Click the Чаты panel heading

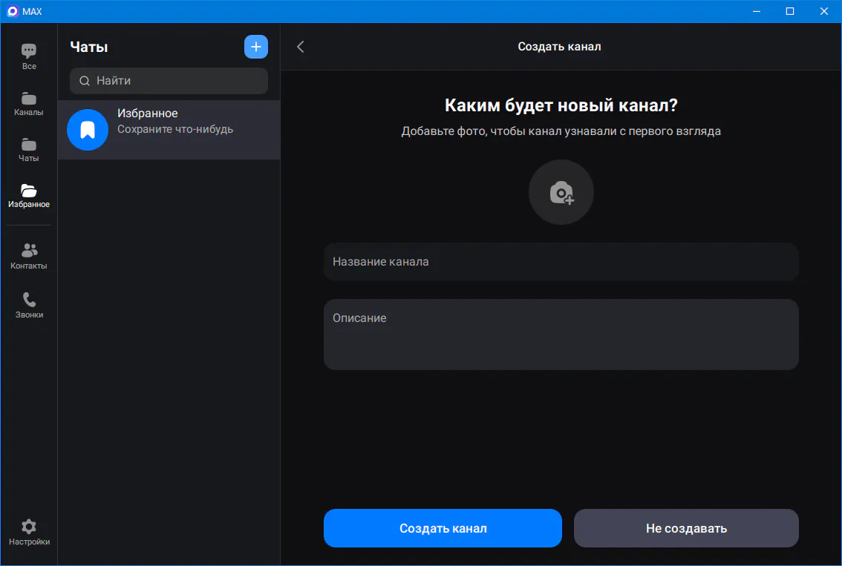89,47
